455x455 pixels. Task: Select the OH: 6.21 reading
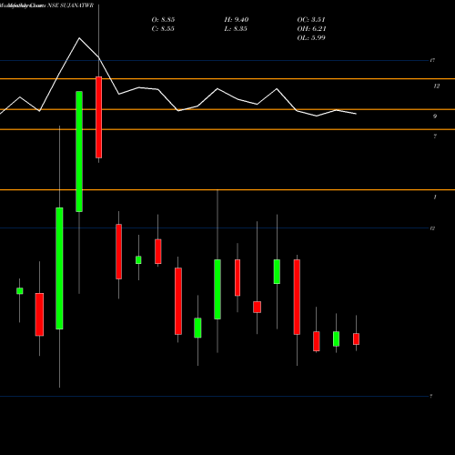[311, 29]
